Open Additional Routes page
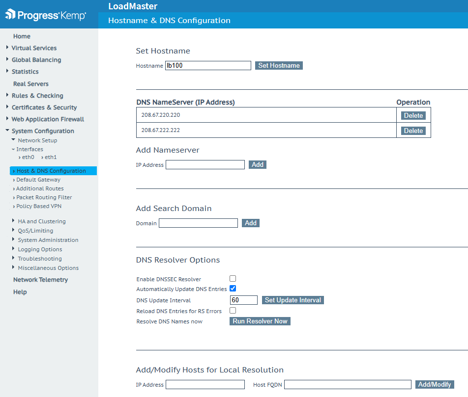This screenshot has height=397, width=468. [40, 188]
